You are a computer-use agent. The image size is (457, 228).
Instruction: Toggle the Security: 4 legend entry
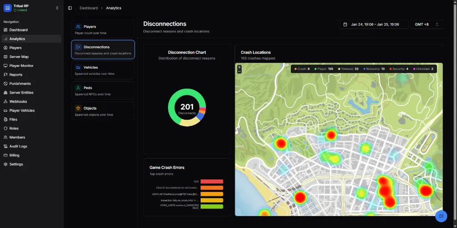(x=399, y=69)
